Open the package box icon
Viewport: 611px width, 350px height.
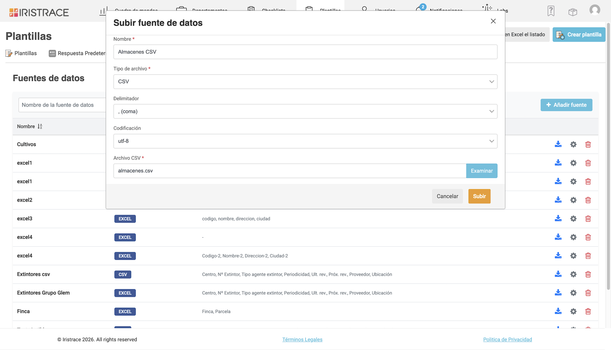(573, 12)
